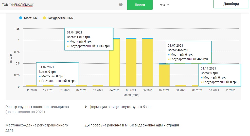This screenshot has height=136, width=250.
Task: Click the 01.11.2021 tooltip box
Action: click(219, 75)
